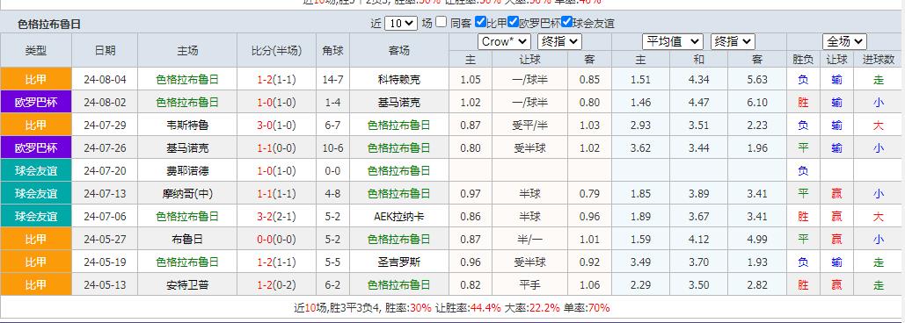Screen dimensions: 905x323
Task: Open 色格拉布鲁日 away link in 24-07-20 row
Action: pyautogui.click(x=398, y=171)
